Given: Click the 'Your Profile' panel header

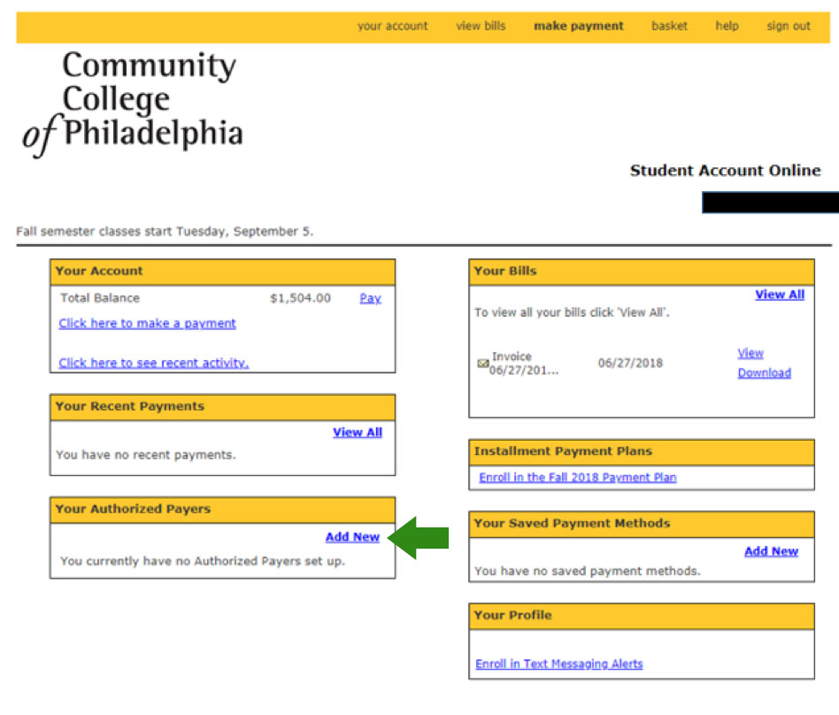Looking at the screenshot, I should [x=642, y=617].
